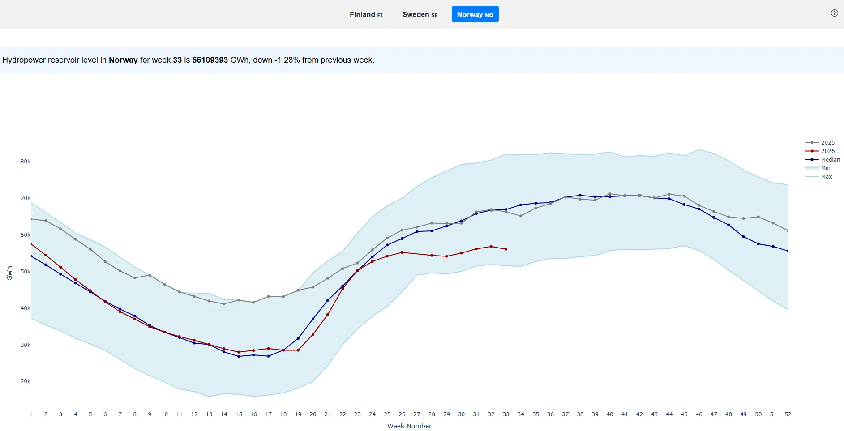Click the '56109393' value in the summary
844x431 pixels.
click(x=210, y=60)
